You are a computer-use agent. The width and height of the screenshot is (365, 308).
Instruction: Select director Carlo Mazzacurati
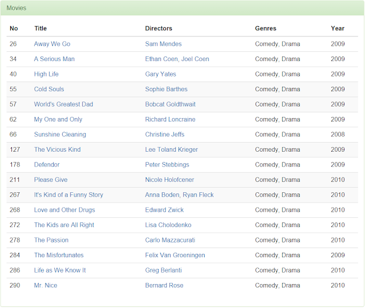[170, 240]
